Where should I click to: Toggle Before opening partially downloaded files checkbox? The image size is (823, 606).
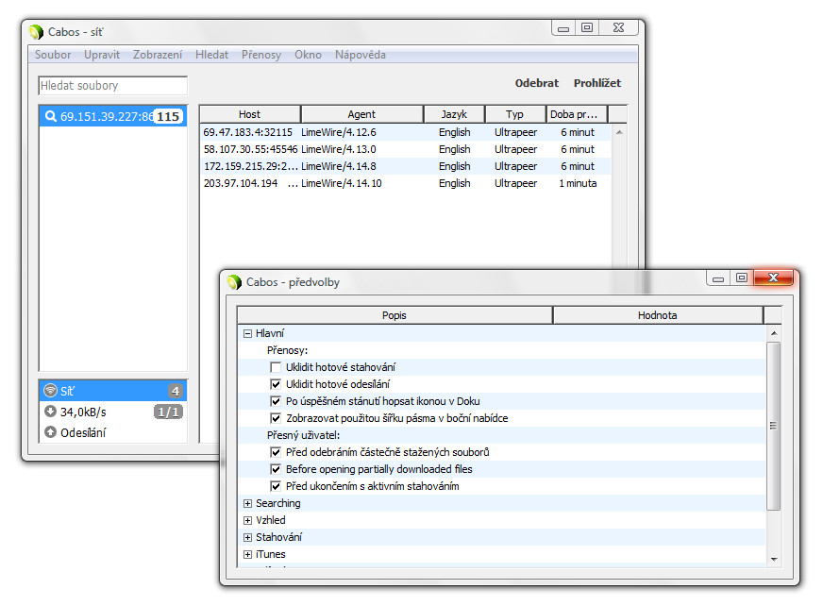pos(276,469)
